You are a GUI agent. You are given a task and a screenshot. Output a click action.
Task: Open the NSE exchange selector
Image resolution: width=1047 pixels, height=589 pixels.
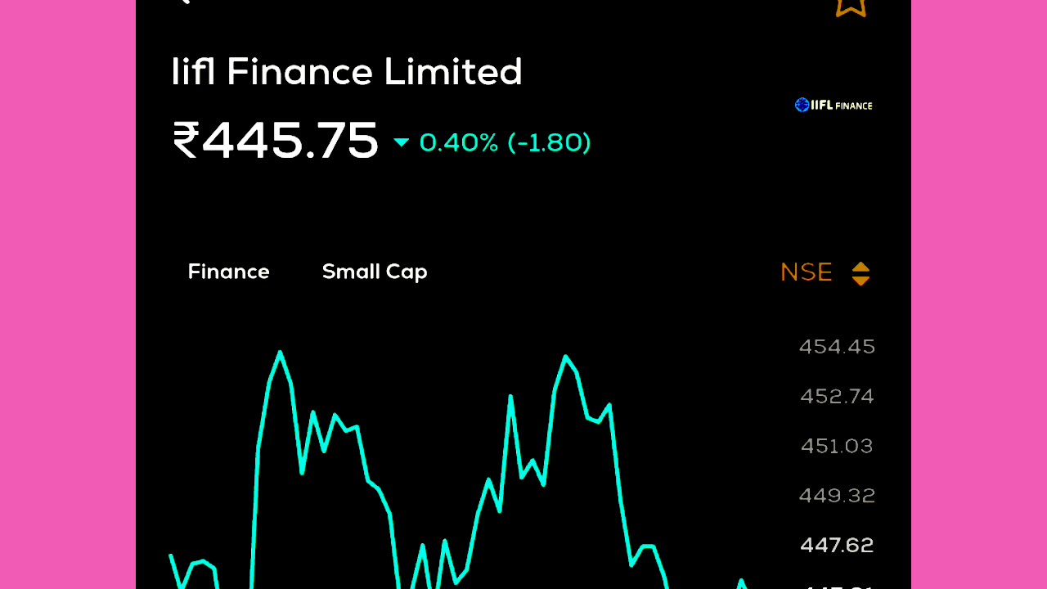[x=807, y=272]
